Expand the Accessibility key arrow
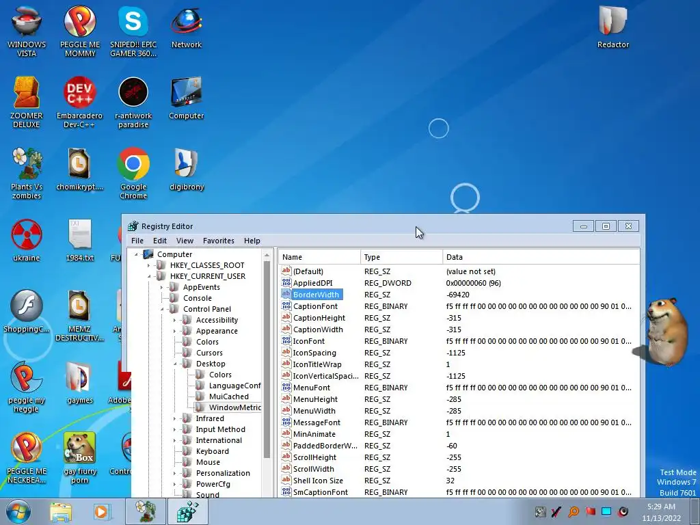 tap(174, 320)
